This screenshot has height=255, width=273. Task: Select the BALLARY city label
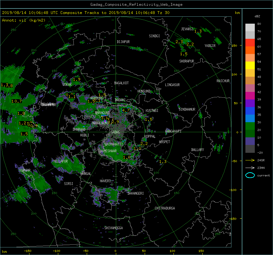coord(197,150)
